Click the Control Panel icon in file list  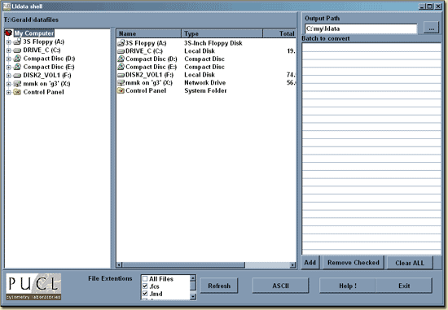click(x=121, y=90)
